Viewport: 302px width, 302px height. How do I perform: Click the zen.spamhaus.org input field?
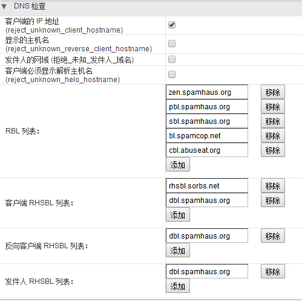207,92
